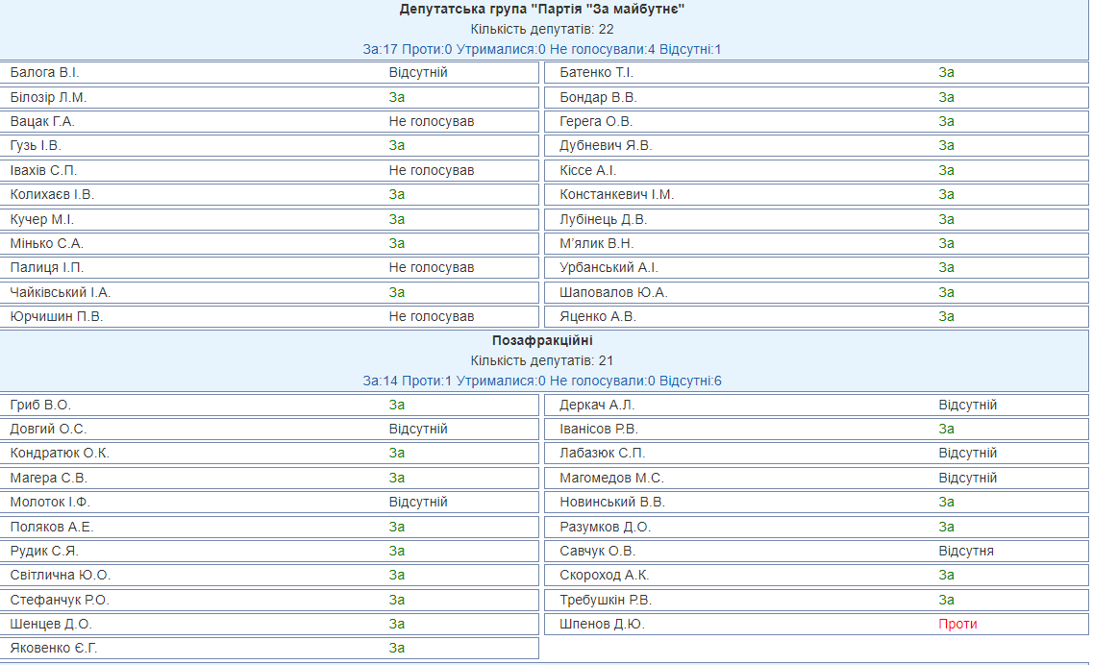Click 'Не голосував' for Вацак Г.А.

click(432, 121)
